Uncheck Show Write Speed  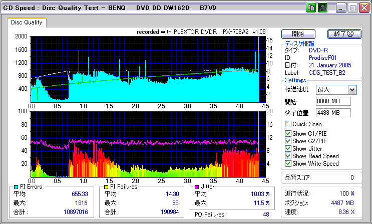(288, 164)
